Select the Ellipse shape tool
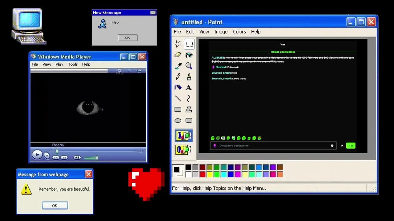Screen dimensions: 394x221 178,120
